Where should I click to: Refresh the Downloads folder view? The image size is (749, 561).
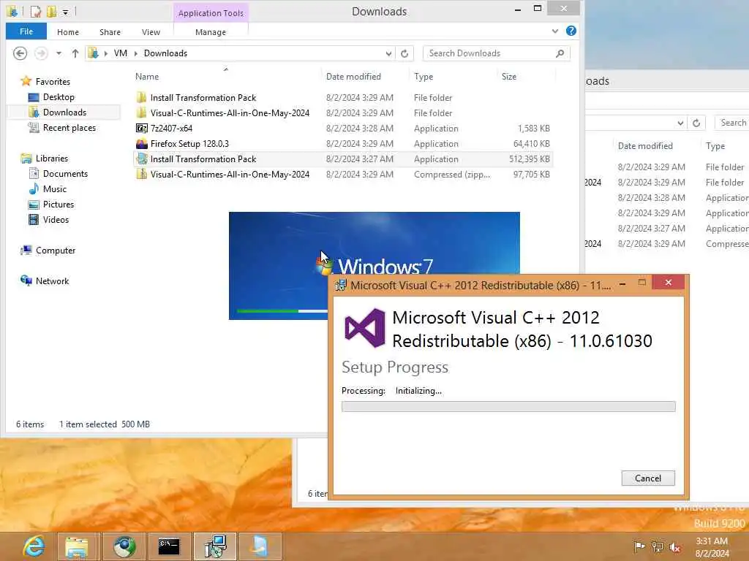404,53
